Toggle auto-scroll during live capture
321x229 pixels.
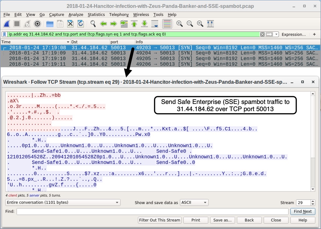(x=155, y=24)
